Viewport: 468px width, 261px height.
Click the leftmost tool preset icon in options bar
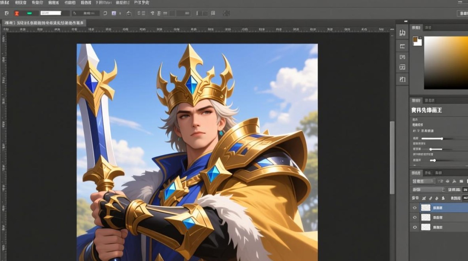pos(6,13)
